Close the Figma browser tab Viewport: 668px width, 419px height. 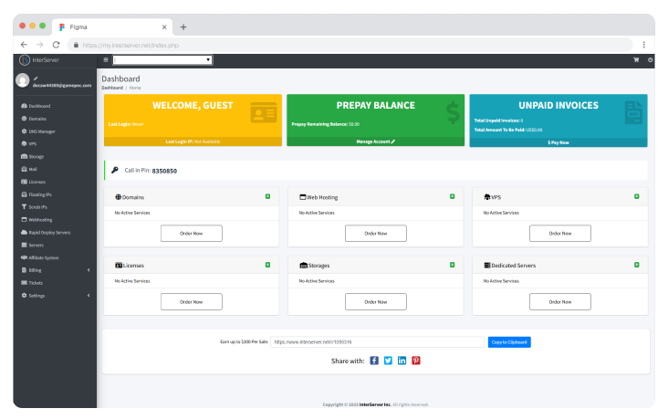(164, 27)
